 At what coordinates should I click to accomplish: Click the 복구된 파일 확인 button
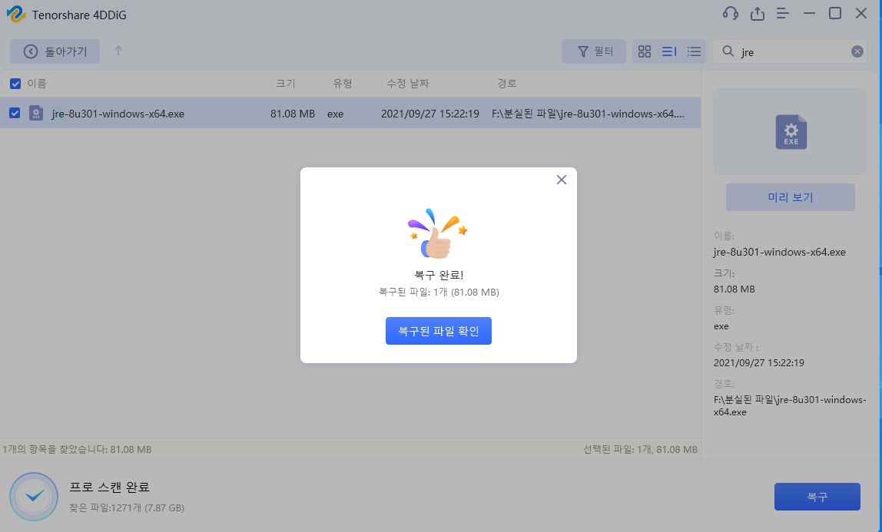pyautogui.click(x=438, y=331)
